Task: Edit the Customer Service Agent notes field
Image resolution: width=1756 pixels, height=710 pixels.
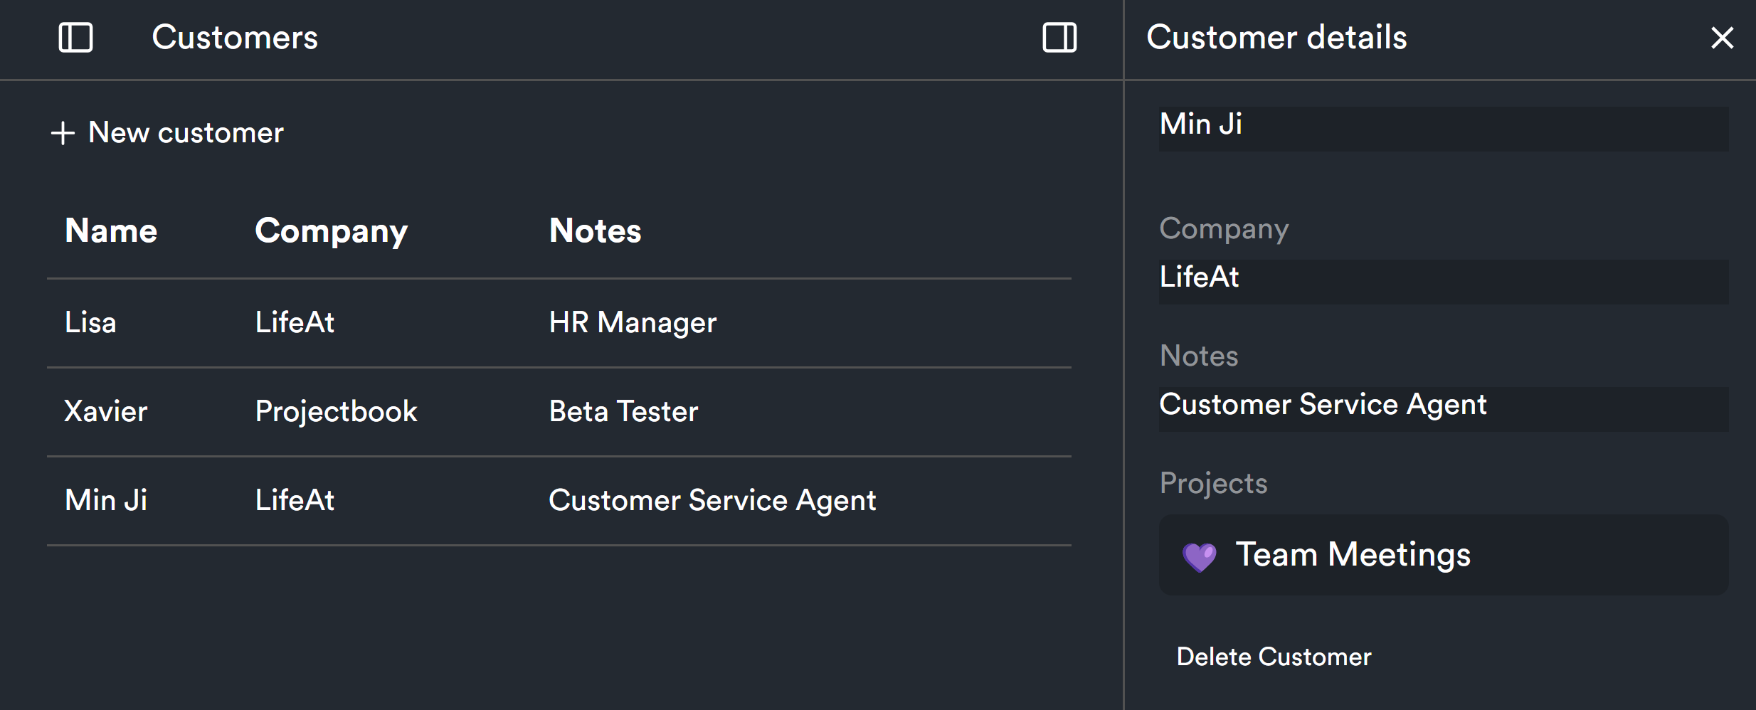Action: pos(1443,408)
